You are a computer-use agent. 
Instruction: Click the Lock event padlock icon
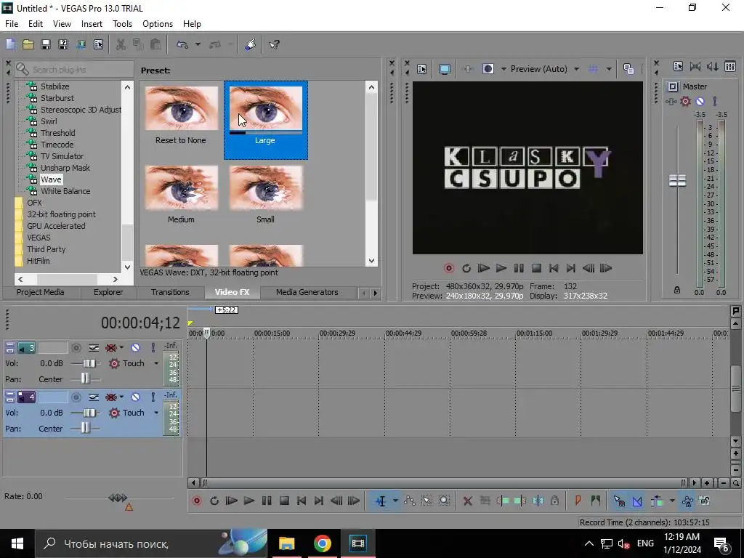(554, 501)
